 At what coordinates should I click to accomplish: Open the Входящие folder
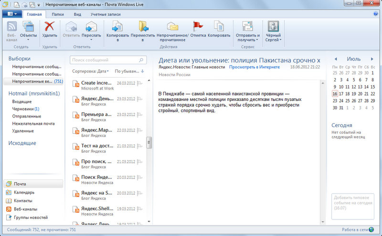coord(22,101)
